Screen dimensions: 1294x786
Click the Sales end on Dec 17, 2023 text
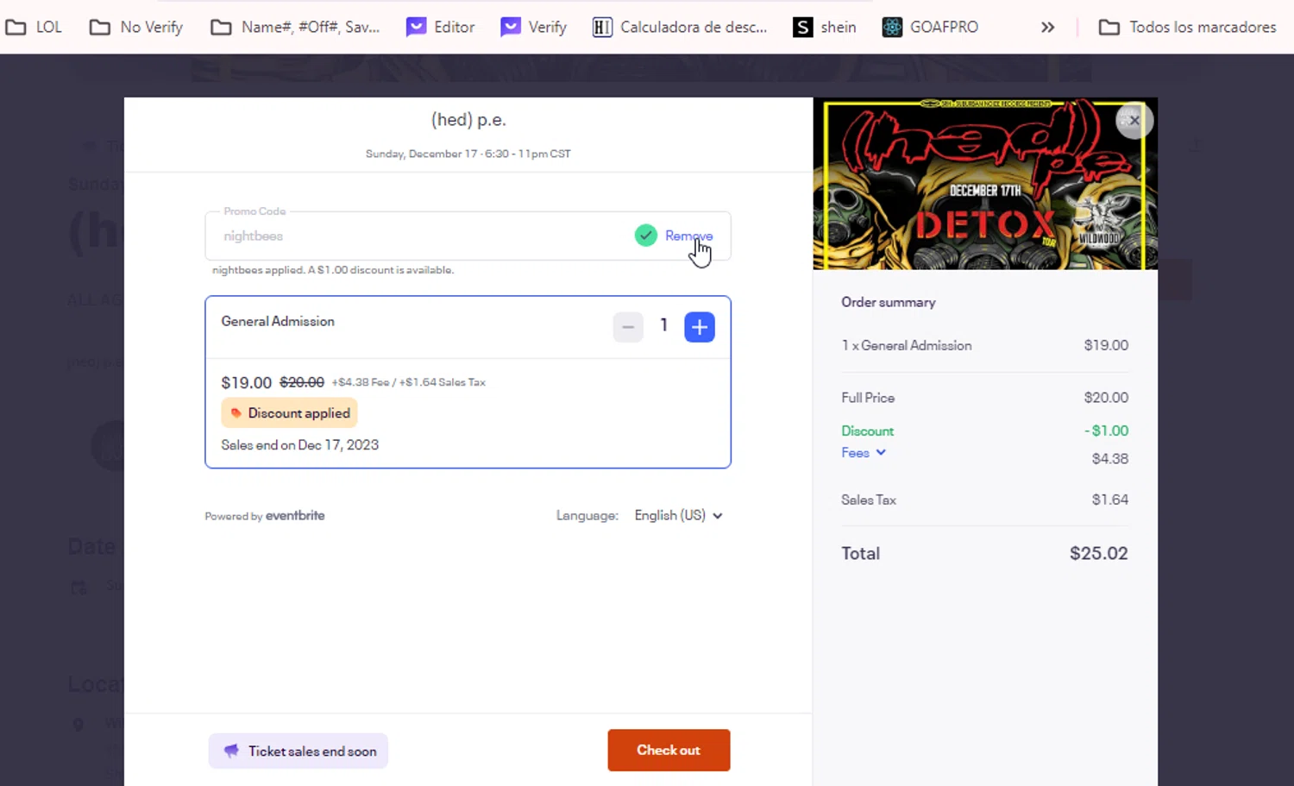coord(299,445)
